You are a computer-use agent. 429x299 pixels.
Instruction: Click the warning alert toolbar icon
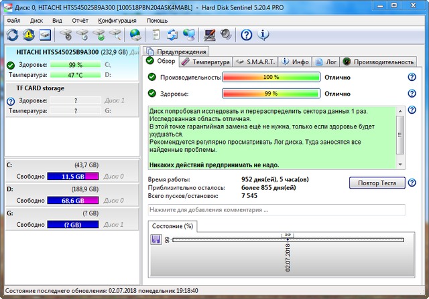[x=28, y=34]
